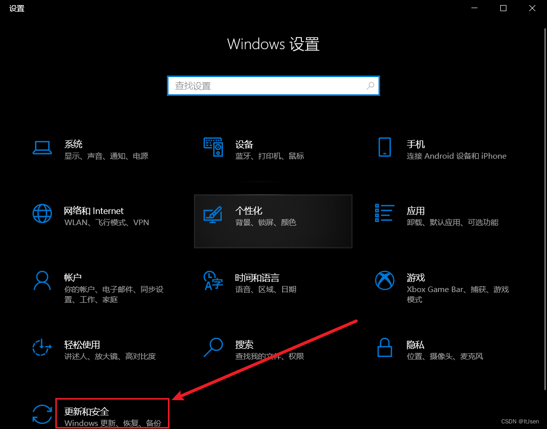Click the text 语音、区域、日期
Viewport: 547px width, 429px height.
click(266, 289)
